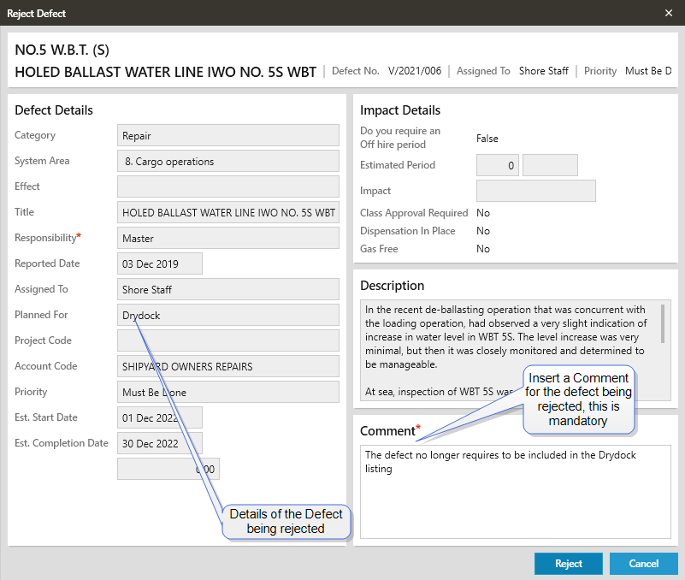Viewport: 685px width, 580px height.
Task: Click the Planned For label
Action: coord(41,315)
